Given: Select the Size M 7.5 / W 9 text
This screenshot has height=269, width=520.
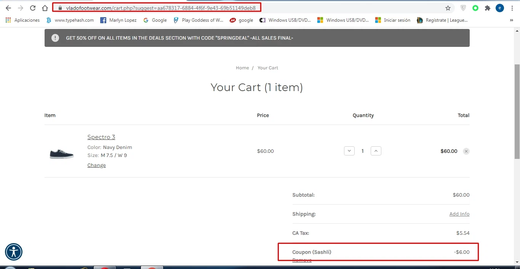Looking at the screenshot, I should (x=107, y=155).
